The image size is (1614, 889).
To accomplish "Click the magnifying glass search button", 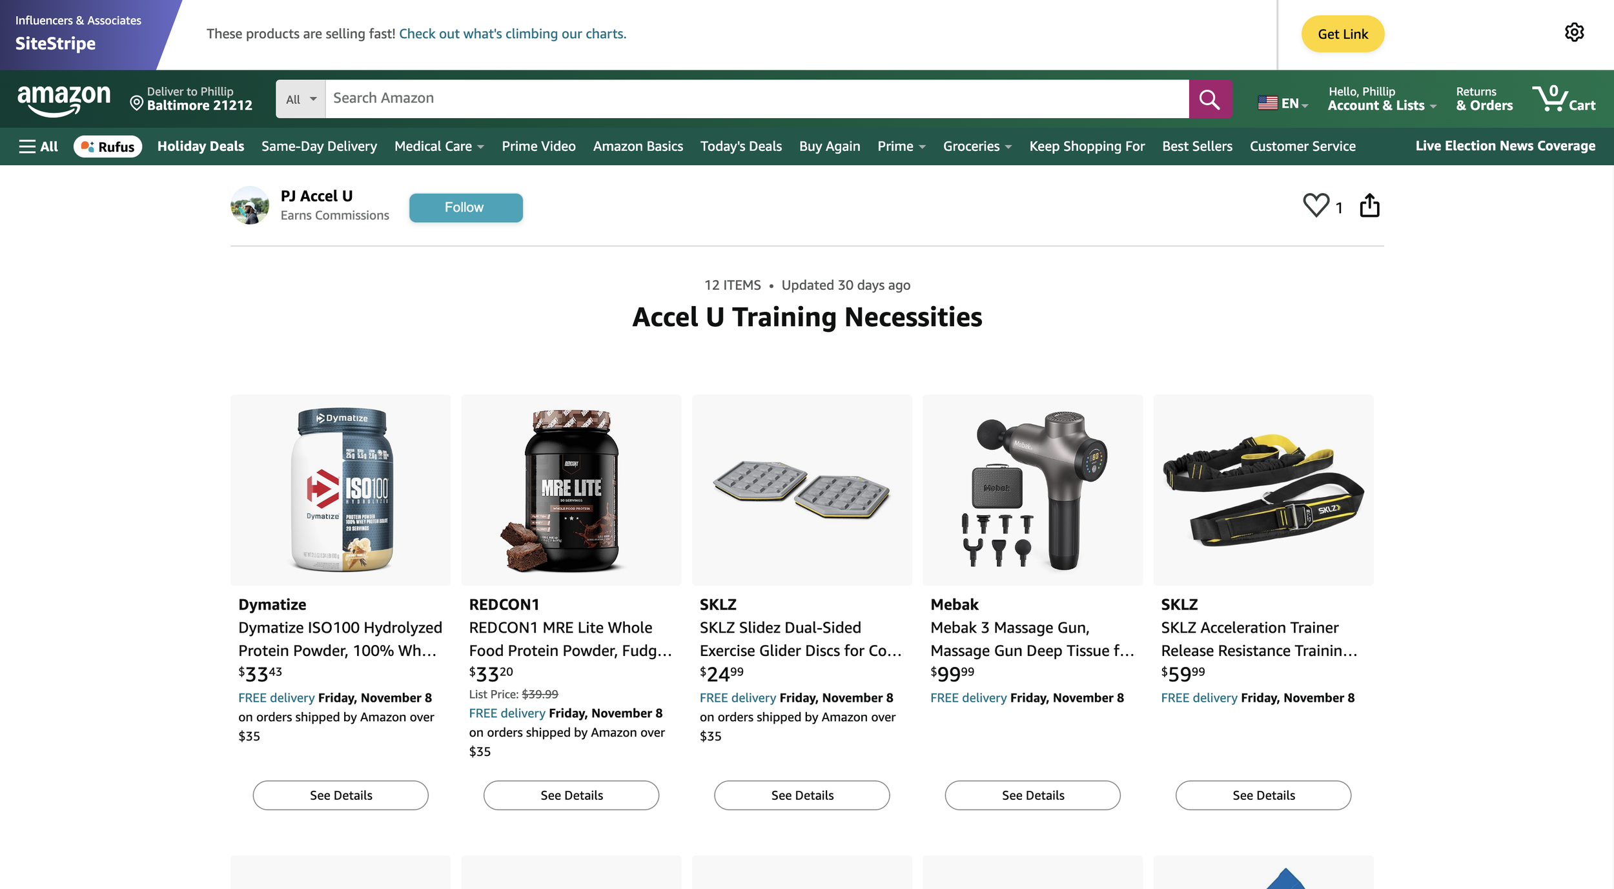I will (1210, 99).
